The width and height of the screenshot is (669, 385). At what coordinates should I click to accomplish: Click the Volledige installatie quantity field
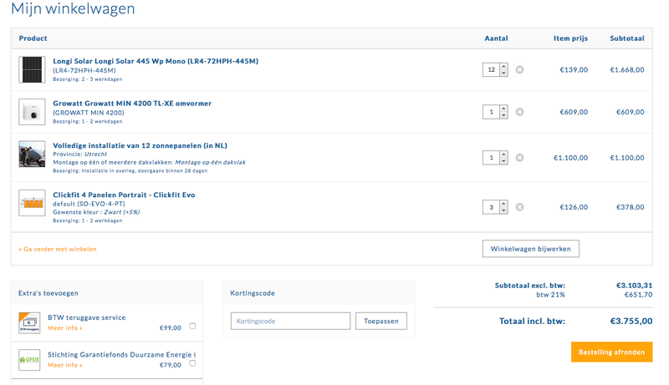pos(490,157)
